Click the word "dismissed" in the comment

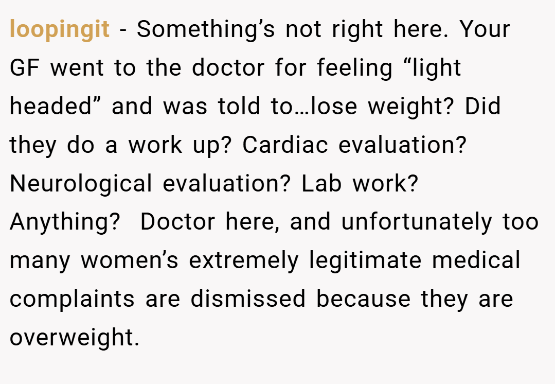click(248, 299)
